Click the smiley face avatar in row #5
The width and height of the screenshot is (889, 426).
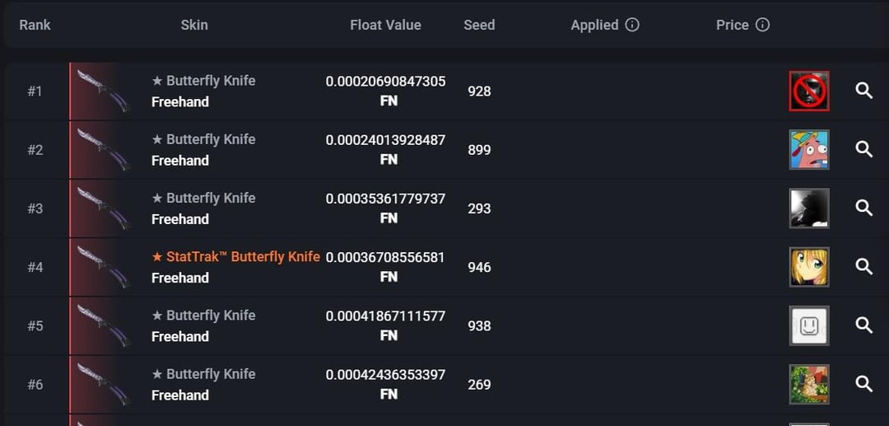(808, 325)
